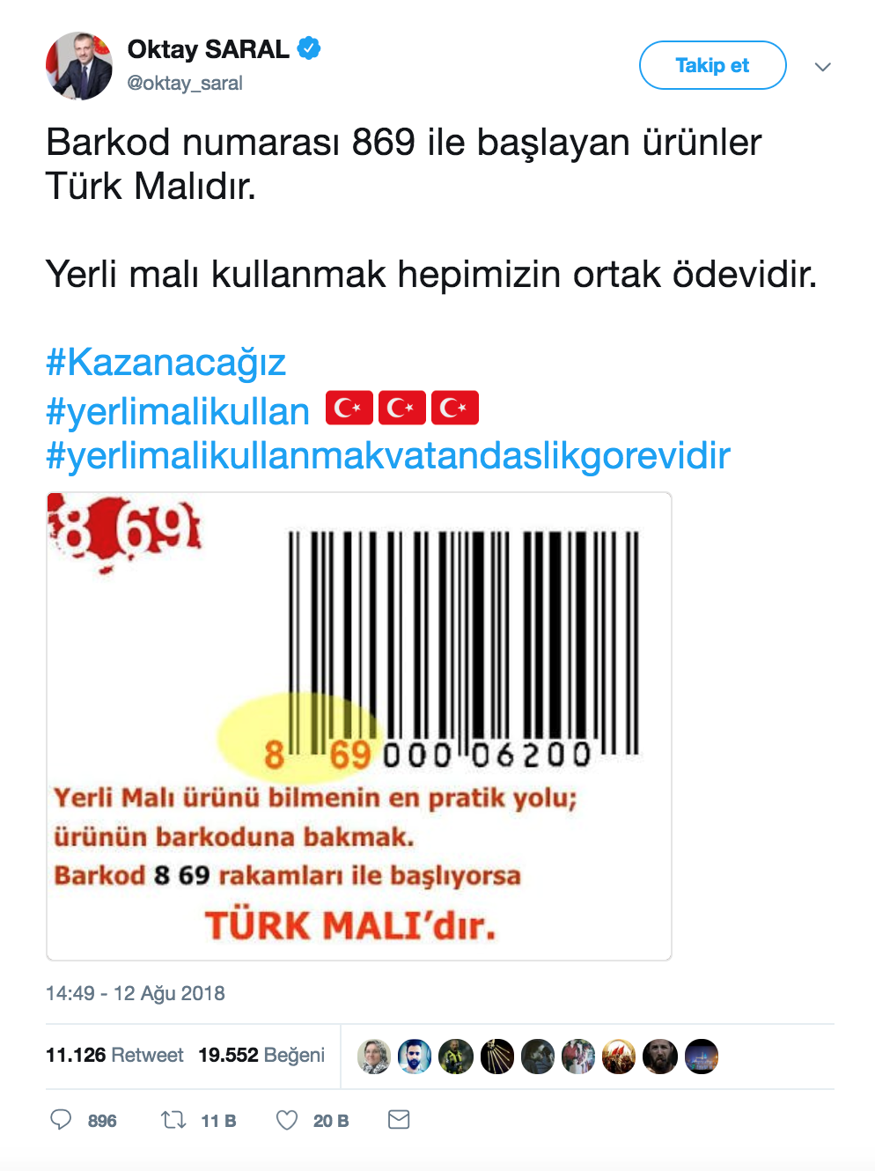Click the second liker avatar with beard
875x1171 pixels.
click(x=415, y=1057)
